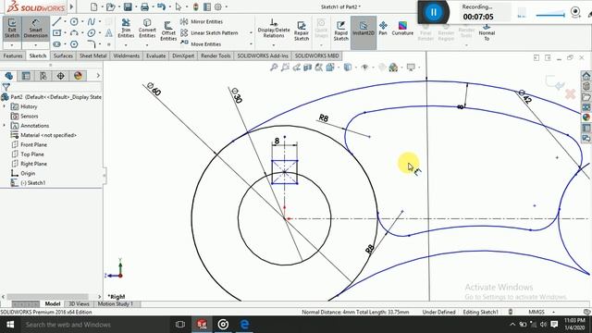Expand the Annotations tree node
The height and width of the screenshot is (333, 592).
pyautogui.click(x=5, y=126)
